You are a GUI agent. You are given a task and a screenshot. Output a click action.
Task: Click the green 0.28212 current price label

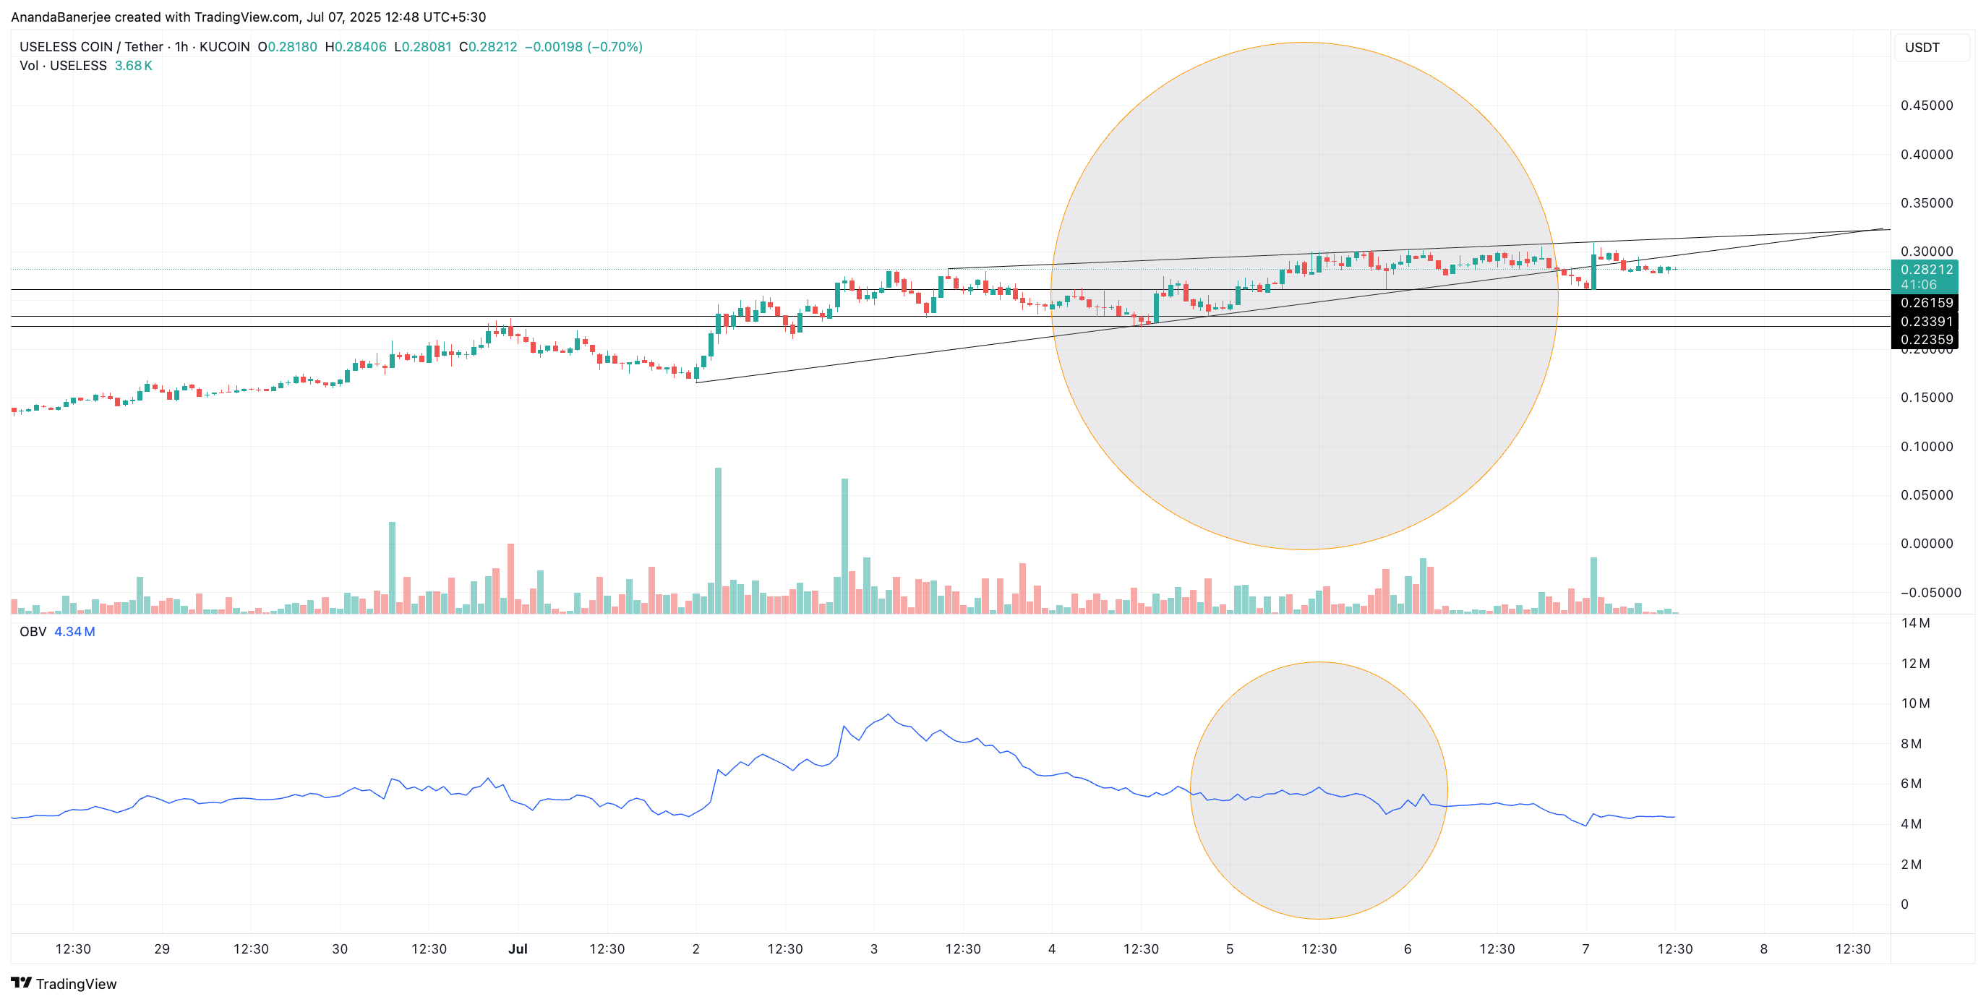point(1926,270)
